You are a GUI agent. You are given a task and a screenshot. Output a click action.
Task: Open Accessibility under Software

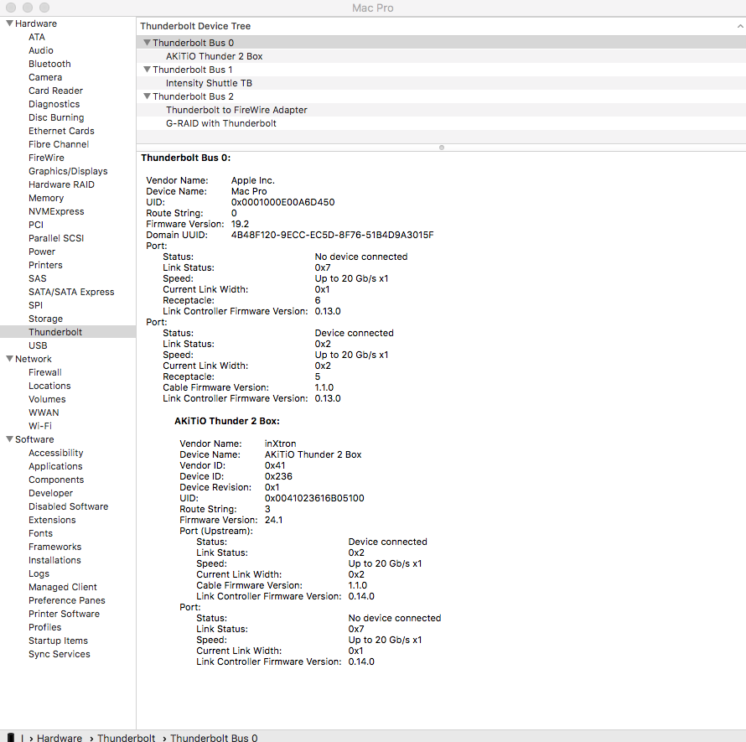pos(55,453)
